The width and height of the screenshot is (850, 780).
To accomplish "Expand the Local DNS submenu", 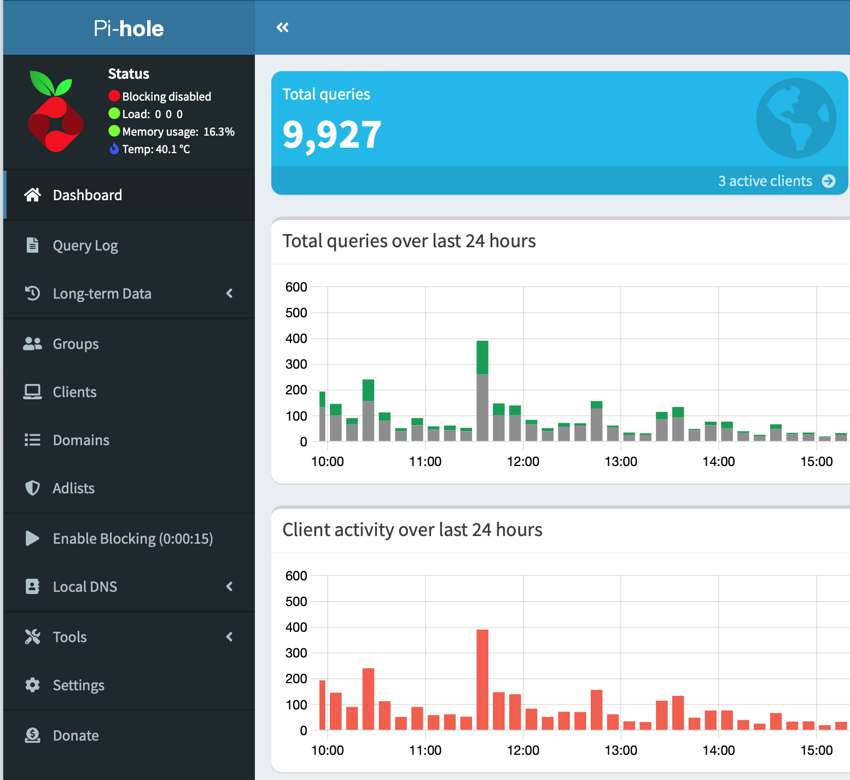I will [x=229, y=586].
